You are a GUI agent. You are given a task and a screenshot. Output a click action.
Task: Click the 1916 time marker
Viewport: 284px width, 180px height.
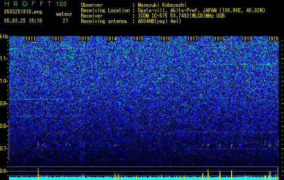tap(165, 39)
